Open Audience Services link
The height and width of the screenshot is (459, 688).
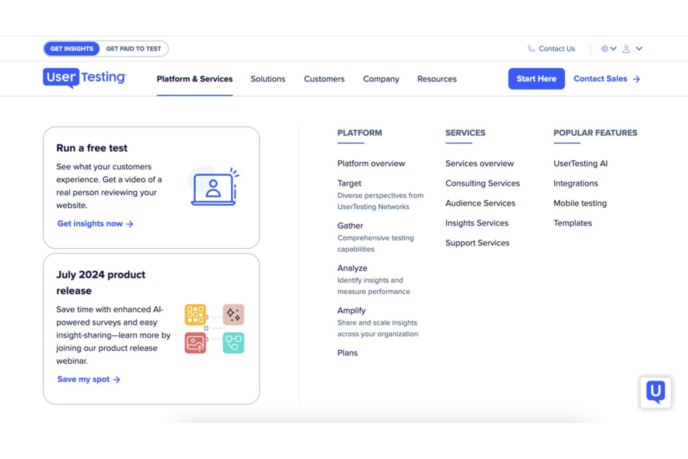(480, 203)
